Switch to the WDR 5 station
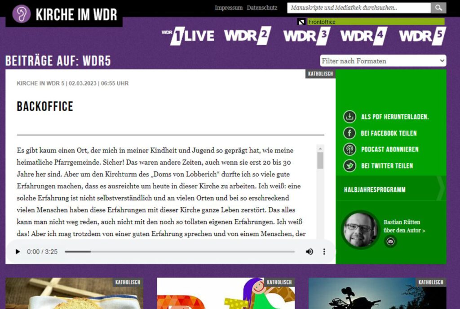The image size is (460, 309). point(422,36)
